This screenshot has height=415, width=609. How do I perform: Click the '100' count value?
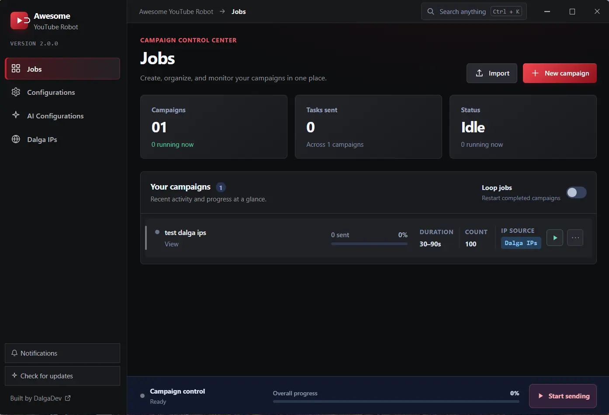tap(471, 244)
